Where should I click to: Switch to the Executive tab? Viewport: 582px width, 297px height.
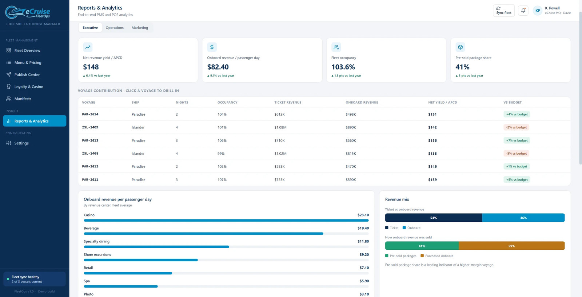90,28
